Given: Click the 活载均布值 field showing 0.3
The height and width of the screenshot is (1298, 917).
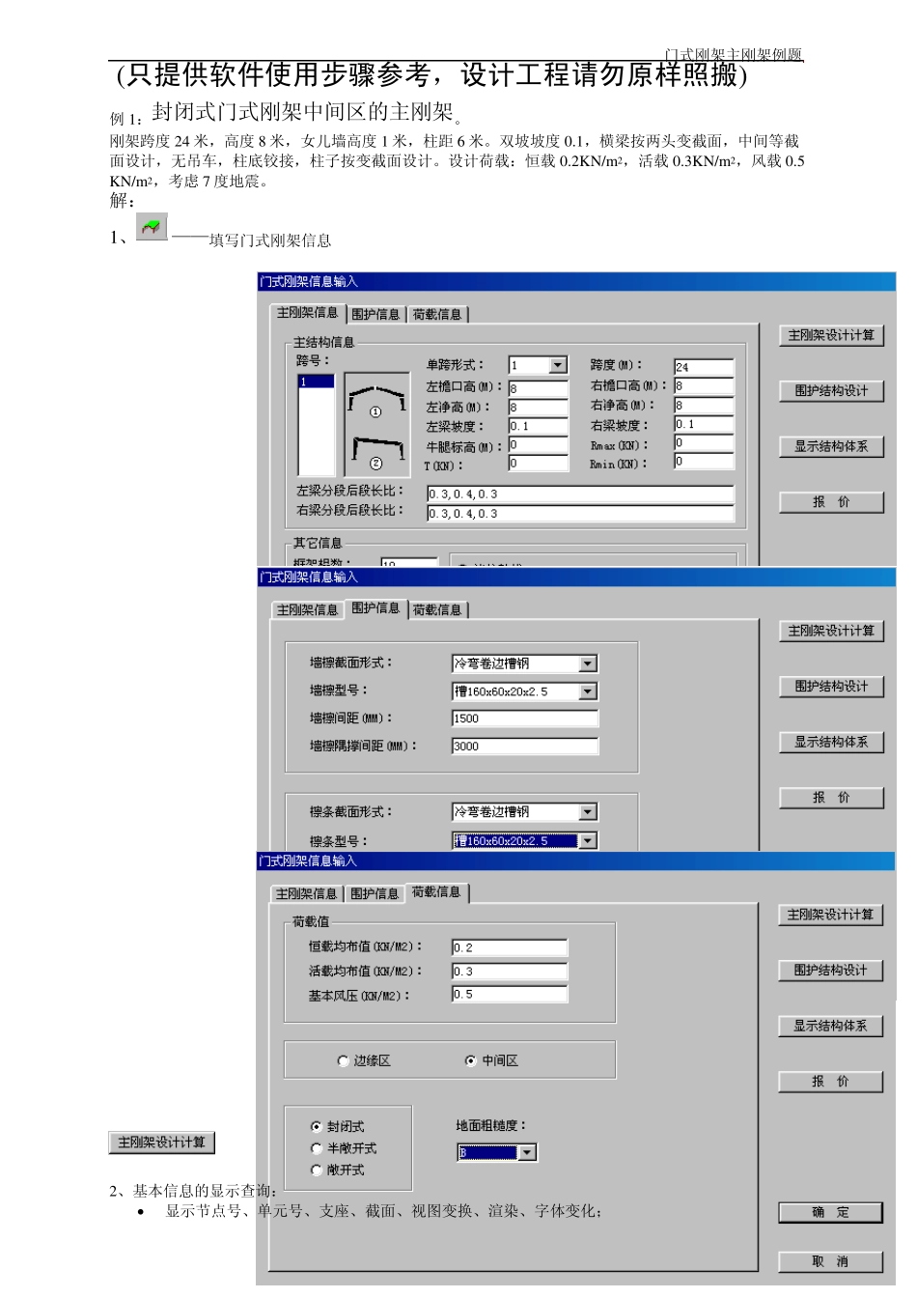Looking at the screenshot, I should click(510, 971).
